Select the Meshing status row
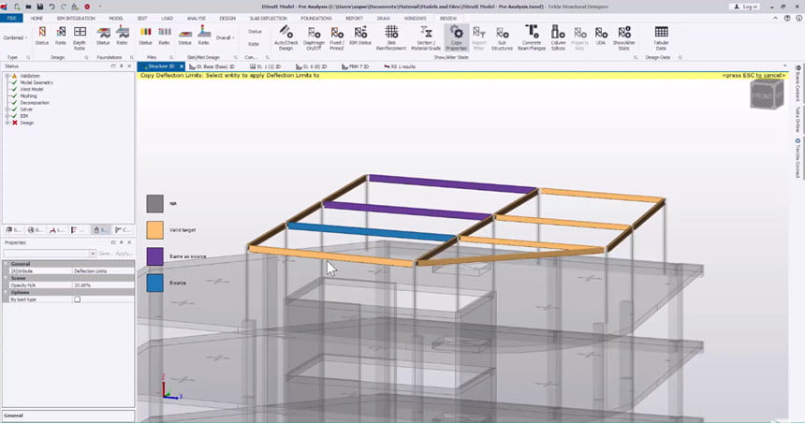Screen dimensions: 805x423 (28, 96)
